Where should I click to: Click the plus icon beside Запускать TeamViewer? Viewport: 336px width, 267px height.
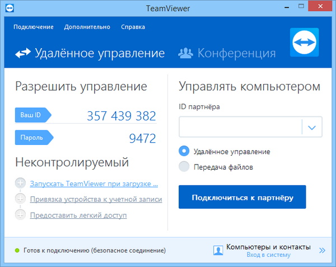pyautogui.click(x=20, y=183)
